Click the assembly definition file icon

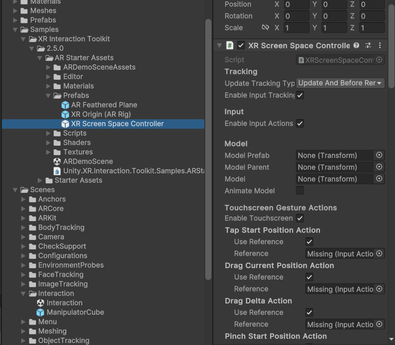pyautogui.click(x=57, y=171)
